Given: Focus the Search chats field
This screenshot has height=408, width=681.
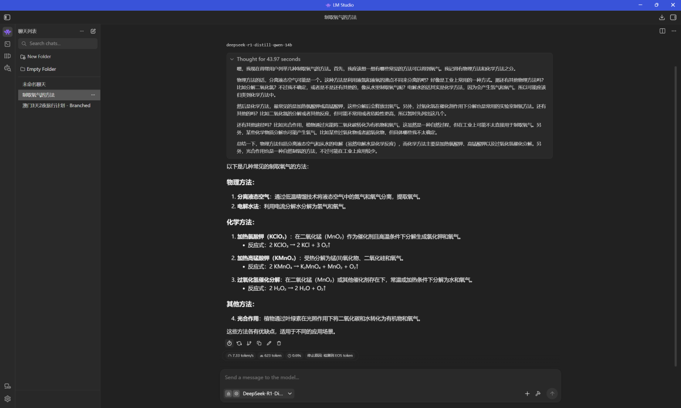Looking at the screenshot, I should pyautogui.click(x=58, y=44).
